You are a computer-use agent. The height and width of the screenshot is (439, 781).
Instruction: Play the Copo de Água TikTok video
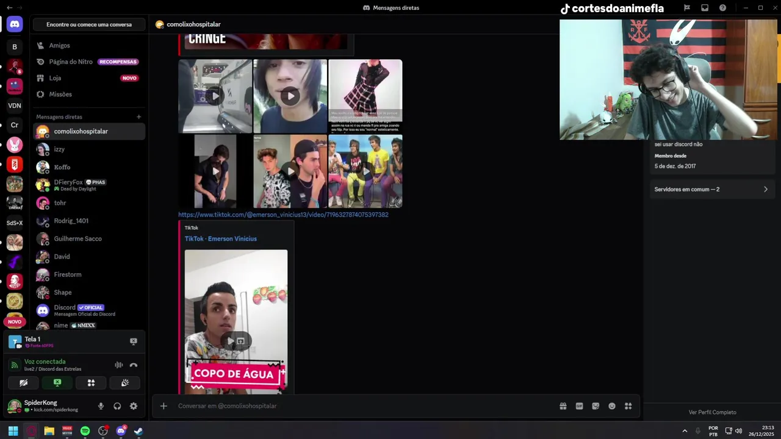(x=231, y=341)
